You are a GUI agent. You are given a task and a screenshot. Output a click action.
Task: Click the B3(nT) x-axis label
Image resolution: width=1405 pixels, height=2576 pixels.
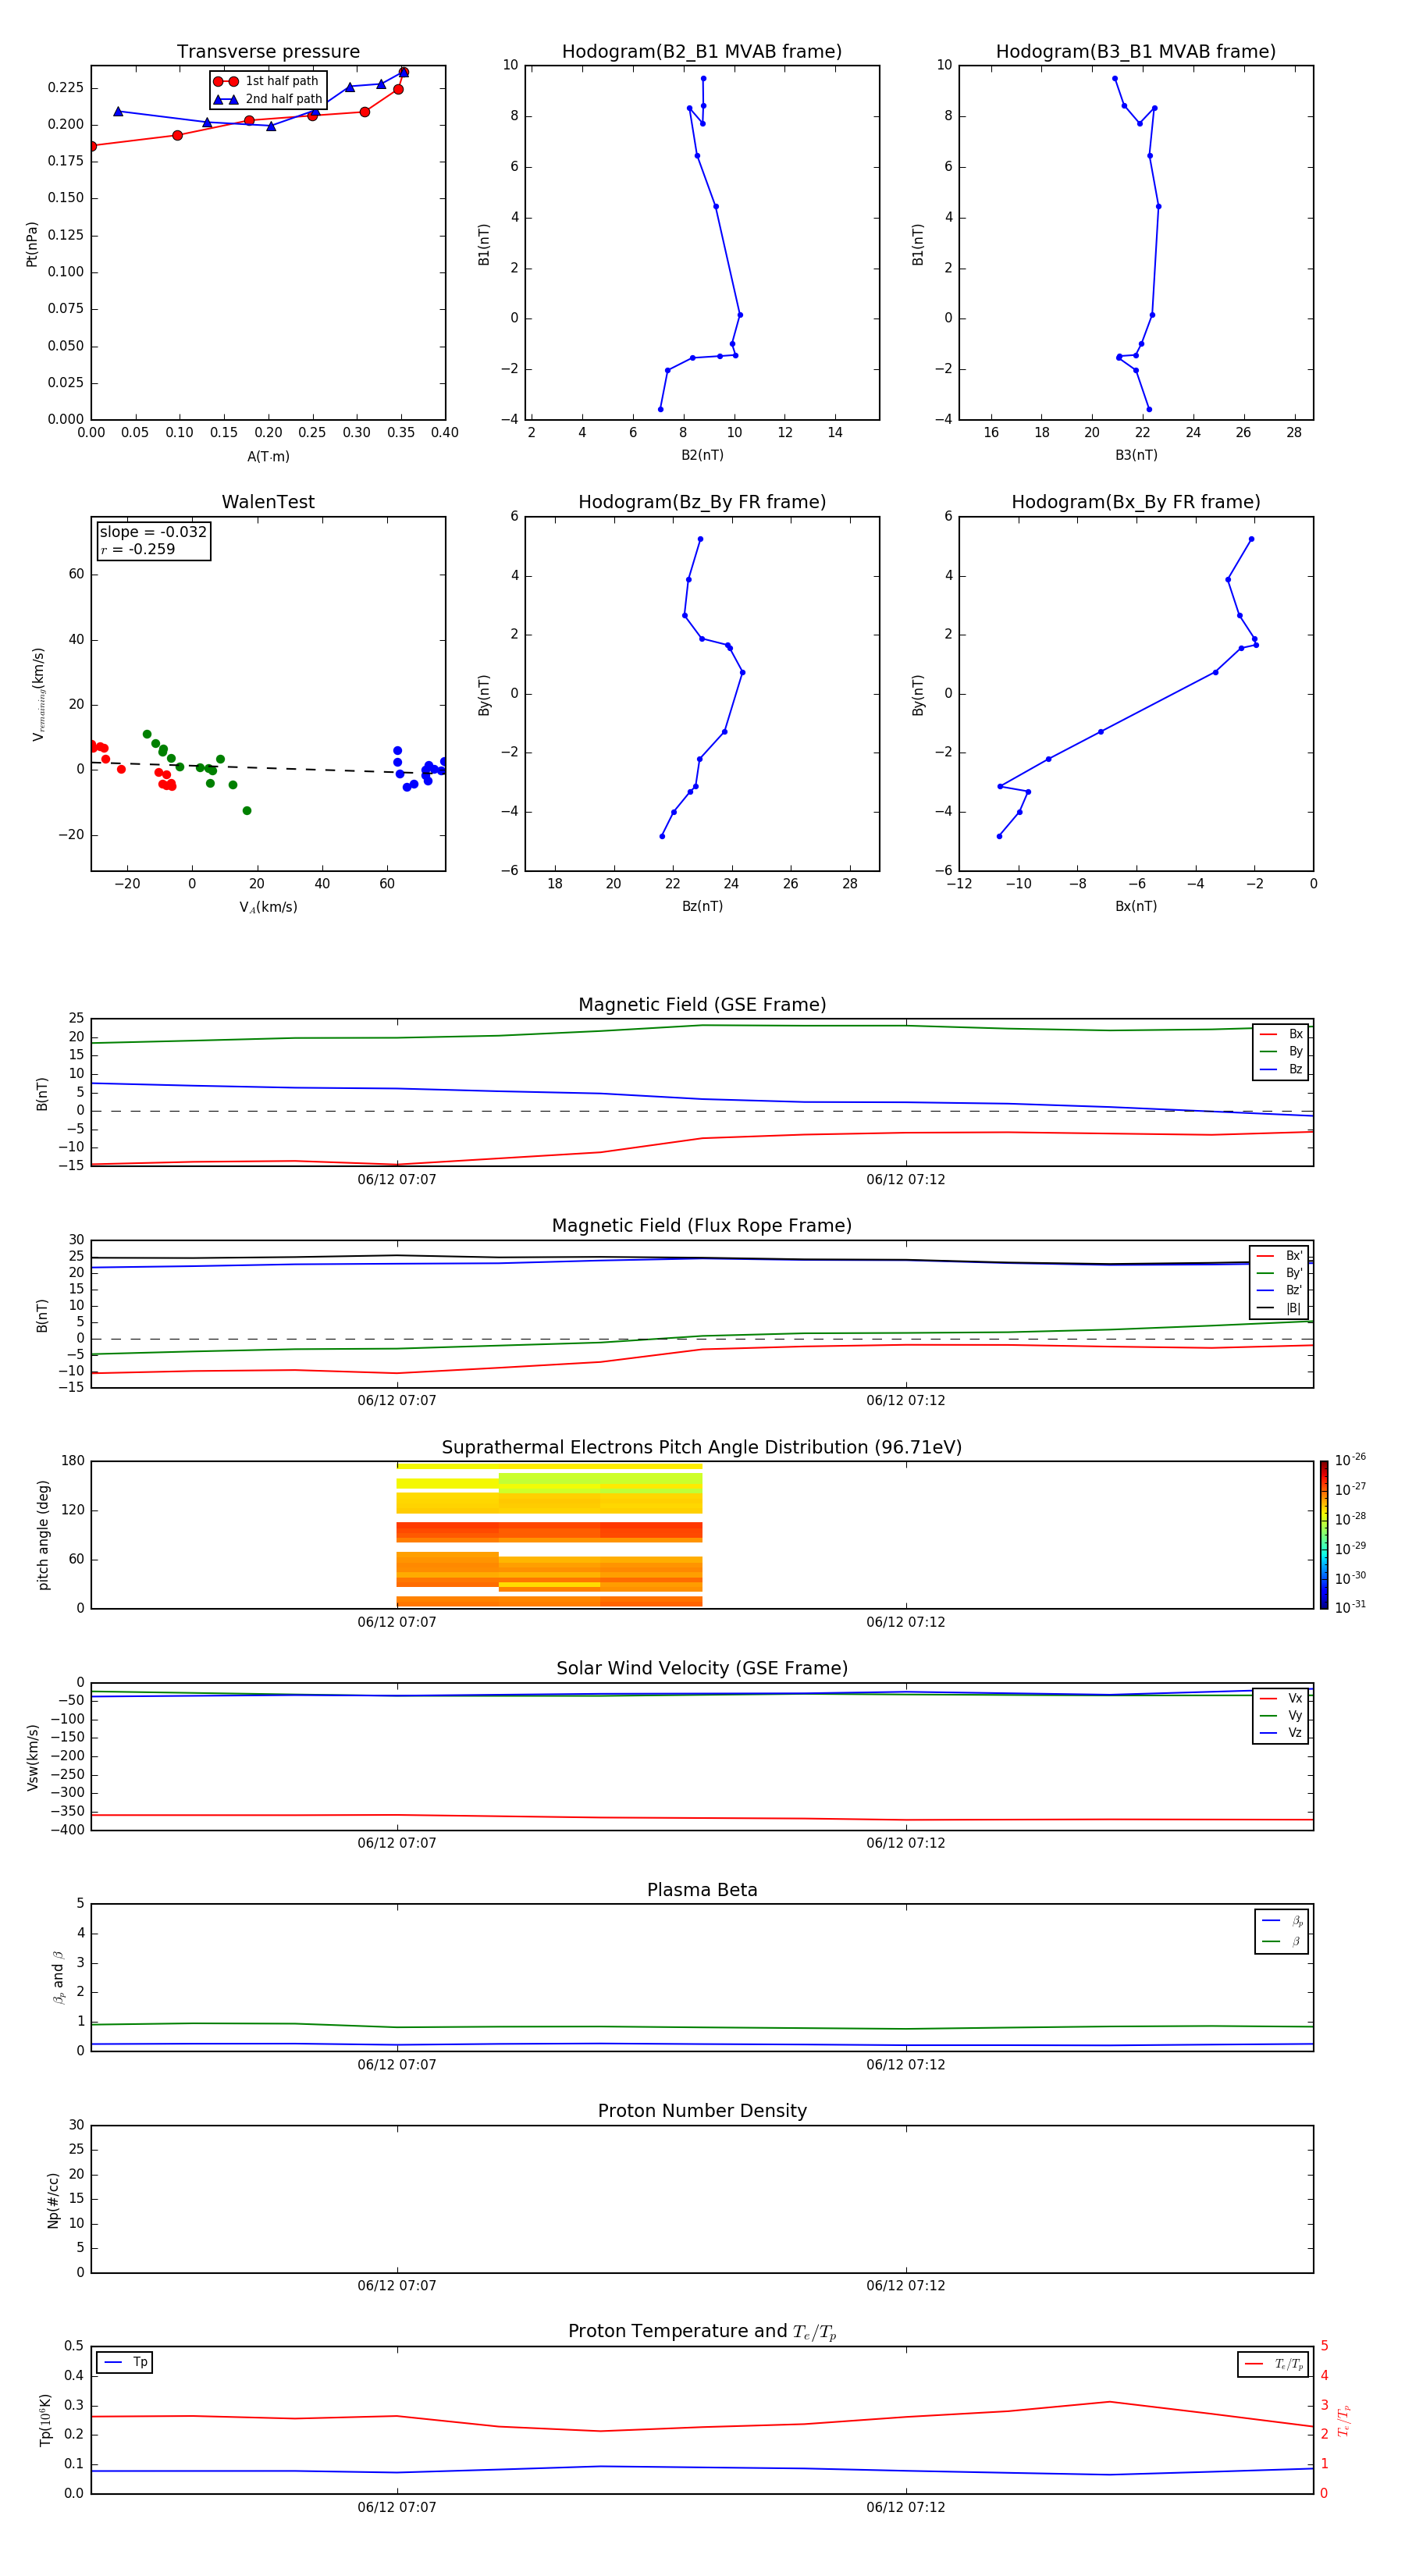[x=1136, y=455]
